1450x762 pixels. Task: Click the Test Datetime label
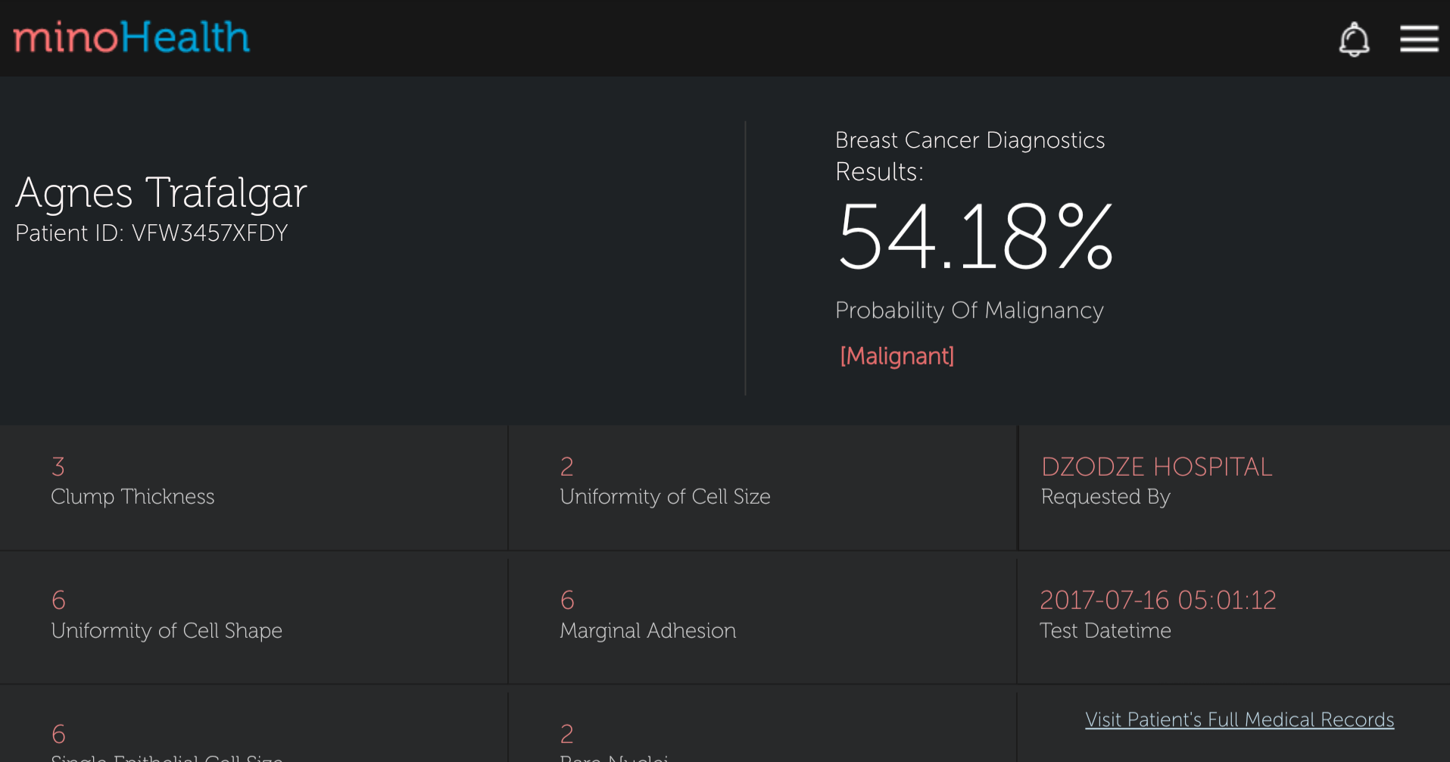[x=1105, y=631]
